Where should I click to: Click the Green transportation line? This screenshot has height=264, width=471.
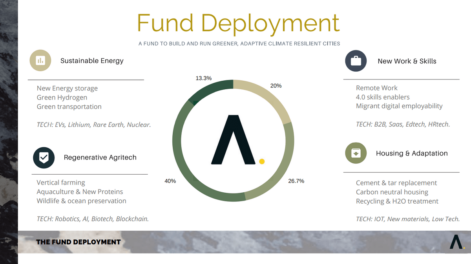[x=69, y=107]
